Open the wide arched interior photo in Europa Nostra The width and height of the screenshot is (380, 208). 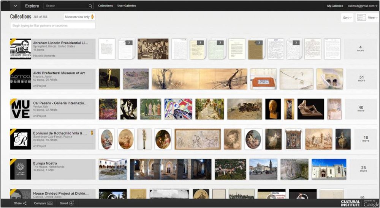point(171,169)
